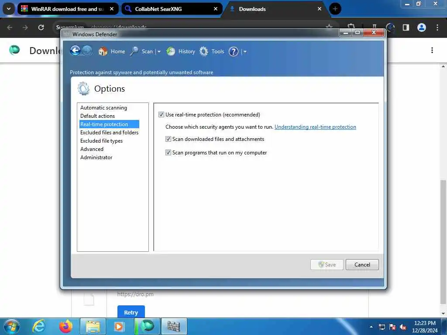
Task: Open browser side panel icon
Action: [x=406, y=27]
